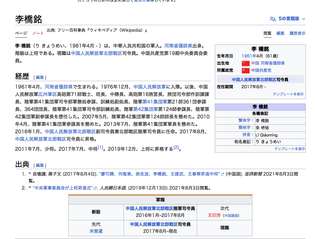317x239 pixels.
Task: Open the ページ tab
Action: tap(21, 33)
